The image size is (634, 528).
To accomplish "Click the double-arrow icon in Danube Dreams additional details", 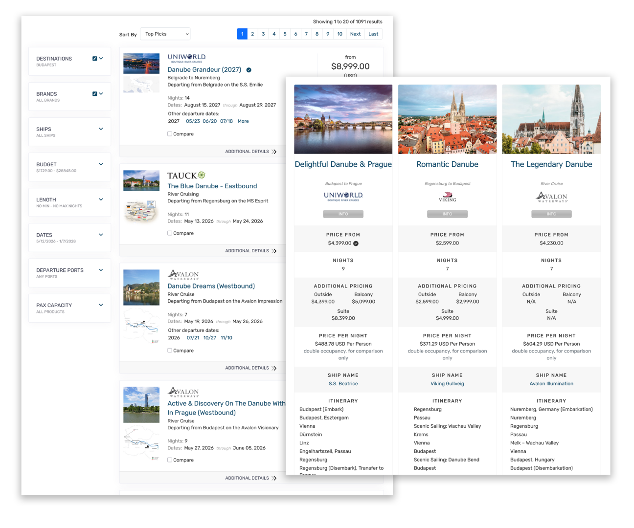I will [x=274, y=368].
